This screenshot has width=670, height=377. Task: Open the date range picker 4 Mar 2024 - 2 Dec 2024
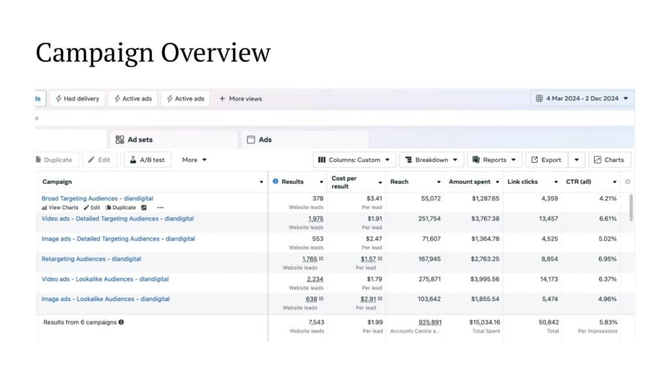tap(582, 99)
